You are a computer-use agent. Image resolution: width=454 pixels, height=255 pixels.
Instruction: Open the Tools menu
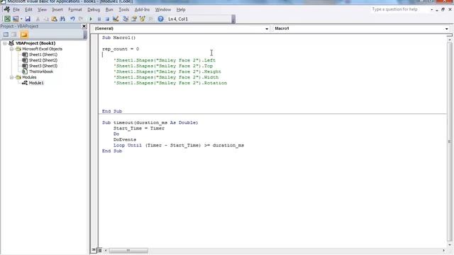click(124, 9)
